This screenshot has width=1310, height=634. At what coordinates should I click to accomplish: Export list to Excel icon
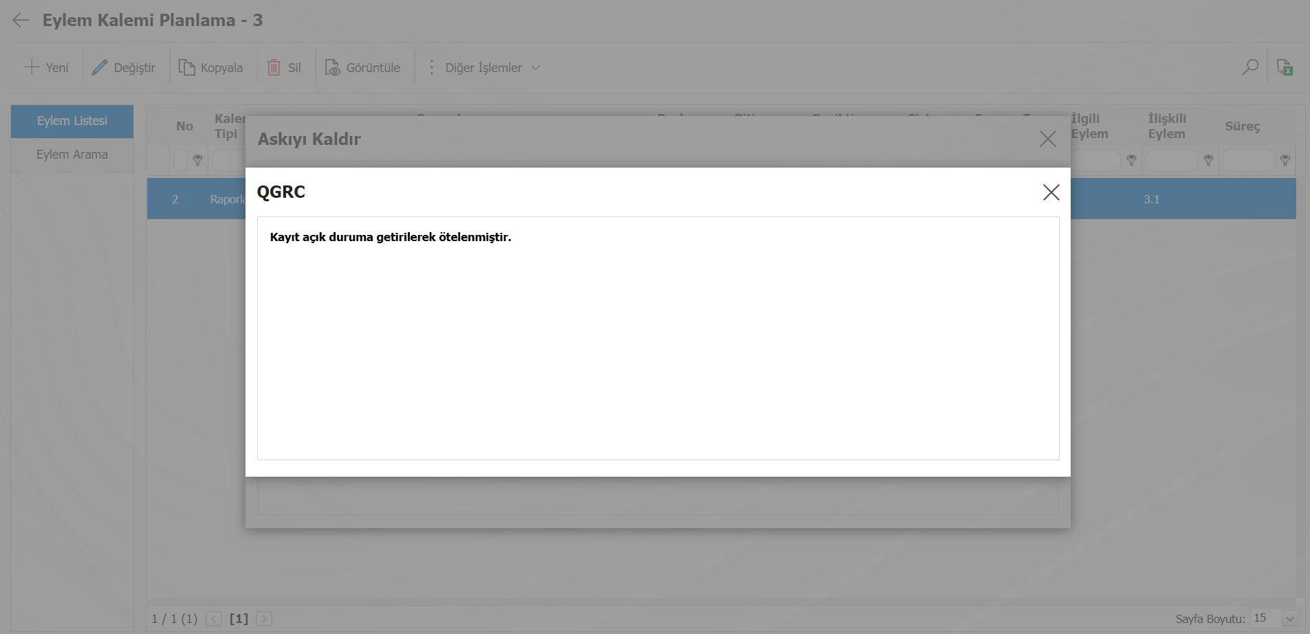tap(1285, 67)
